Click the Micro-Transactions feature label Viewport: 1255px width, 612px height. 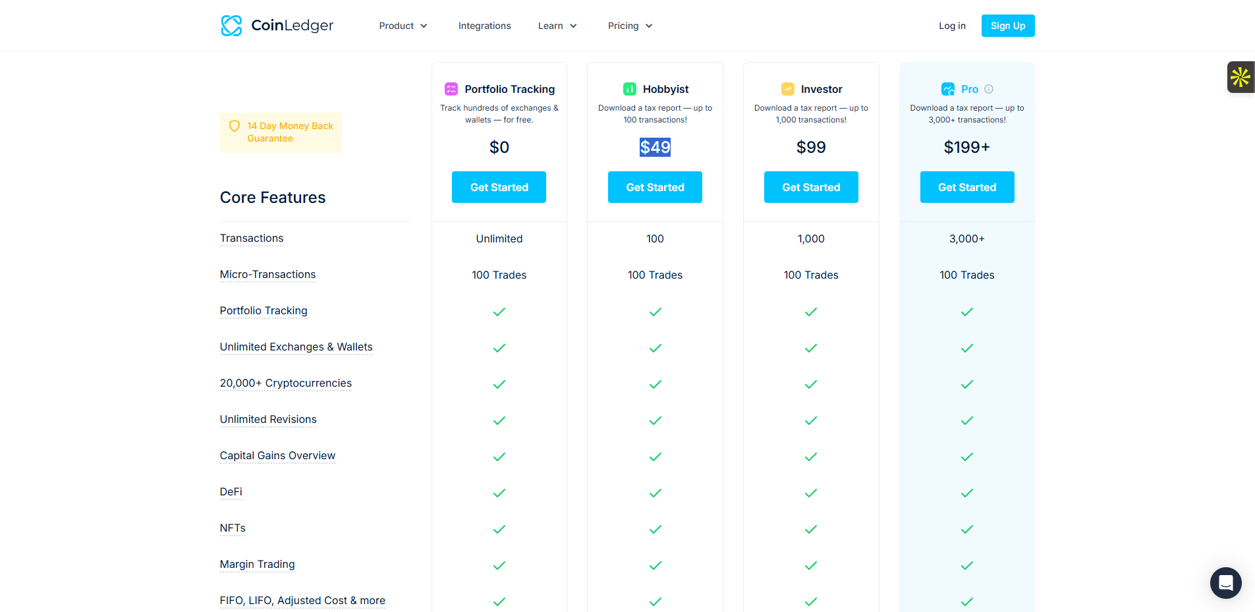click(x=267, y=275)
